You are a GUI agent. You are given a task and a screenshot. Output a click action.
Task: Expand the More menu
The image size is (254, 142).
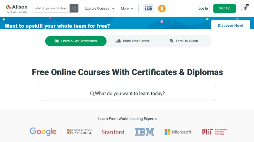coord(127,8)
